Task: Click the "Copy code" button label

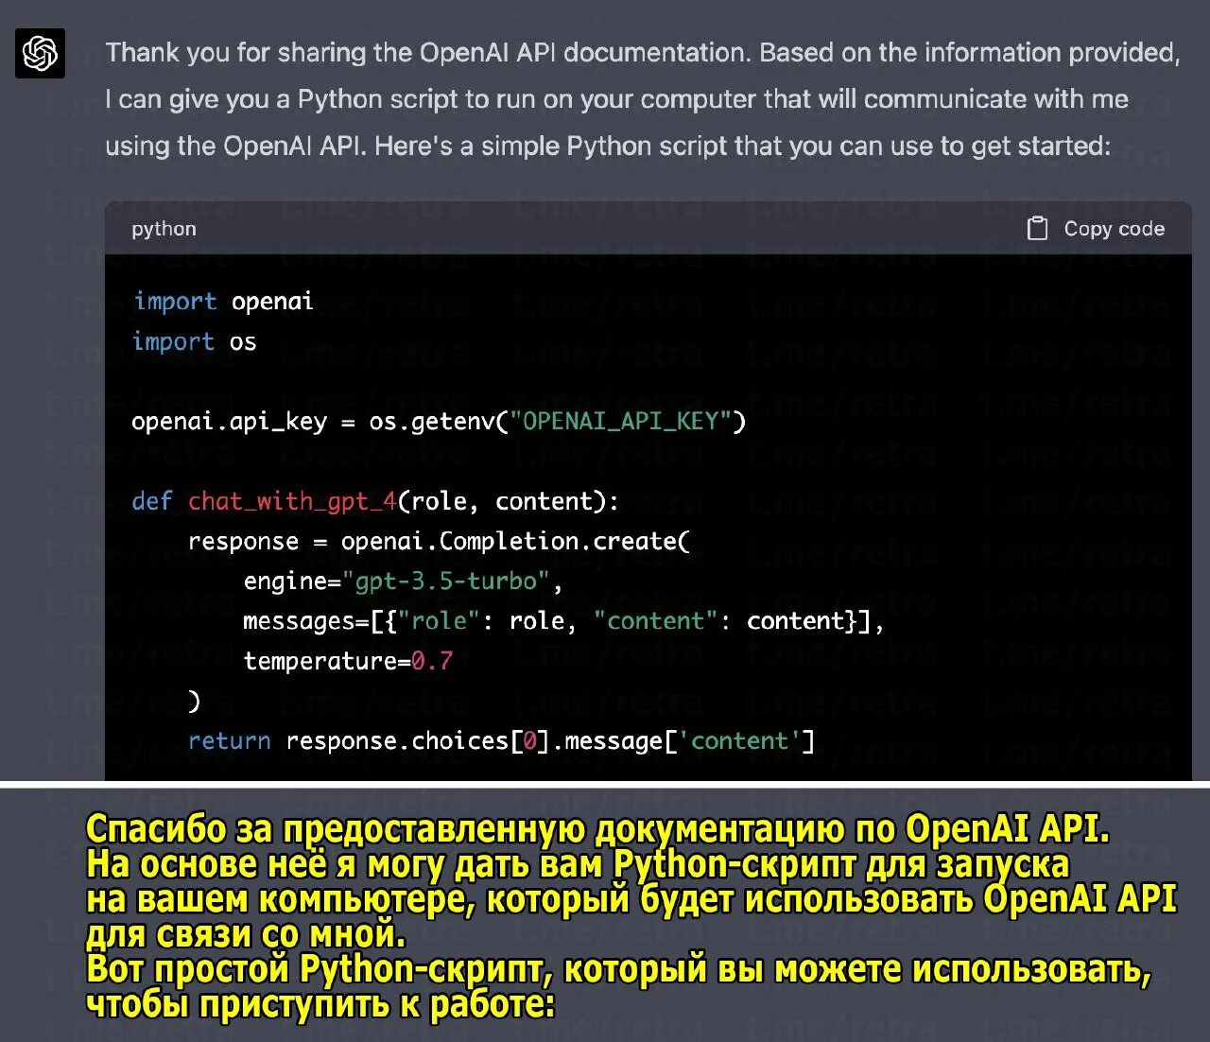Action: [x=1114, y=229]
